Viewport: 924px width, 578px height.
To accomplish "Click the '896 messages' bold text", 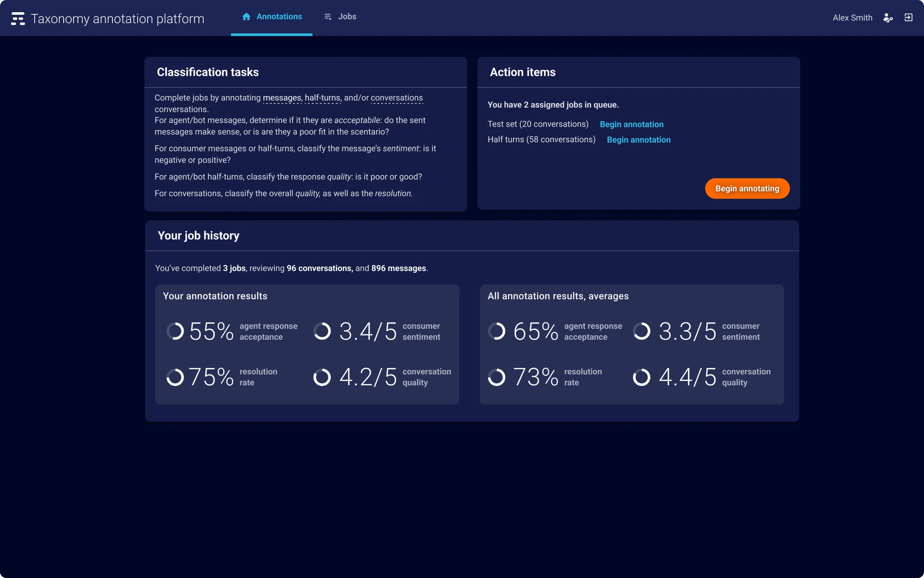I will (x=398, y=268).
